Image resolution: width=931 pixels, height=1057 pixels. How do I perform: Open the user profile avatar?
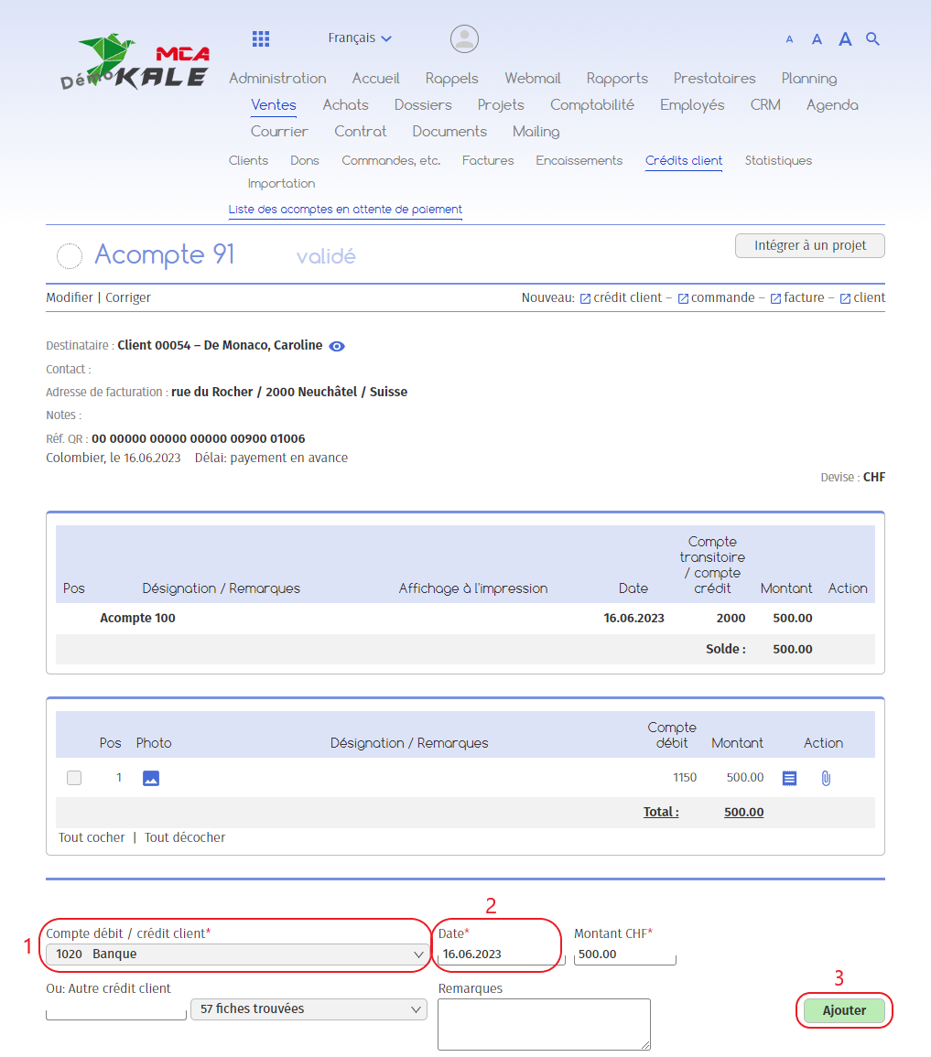point(464,38)
